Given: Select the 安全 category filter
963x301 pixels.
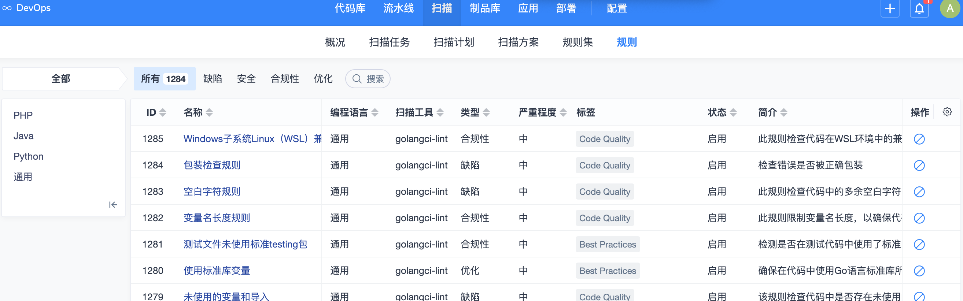Looking at the screenshot, I should [x=246, y=79].
